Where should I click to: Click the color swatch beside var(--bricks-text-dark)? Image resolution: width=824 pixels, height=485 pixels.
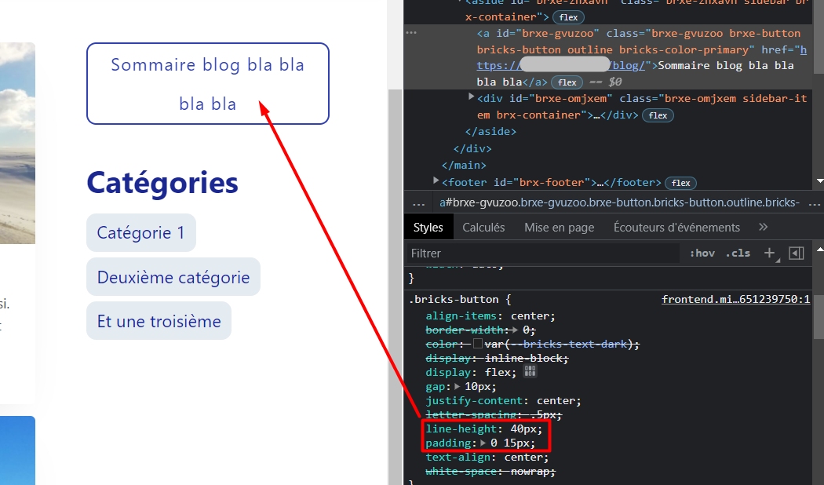(x=478, y=344)
